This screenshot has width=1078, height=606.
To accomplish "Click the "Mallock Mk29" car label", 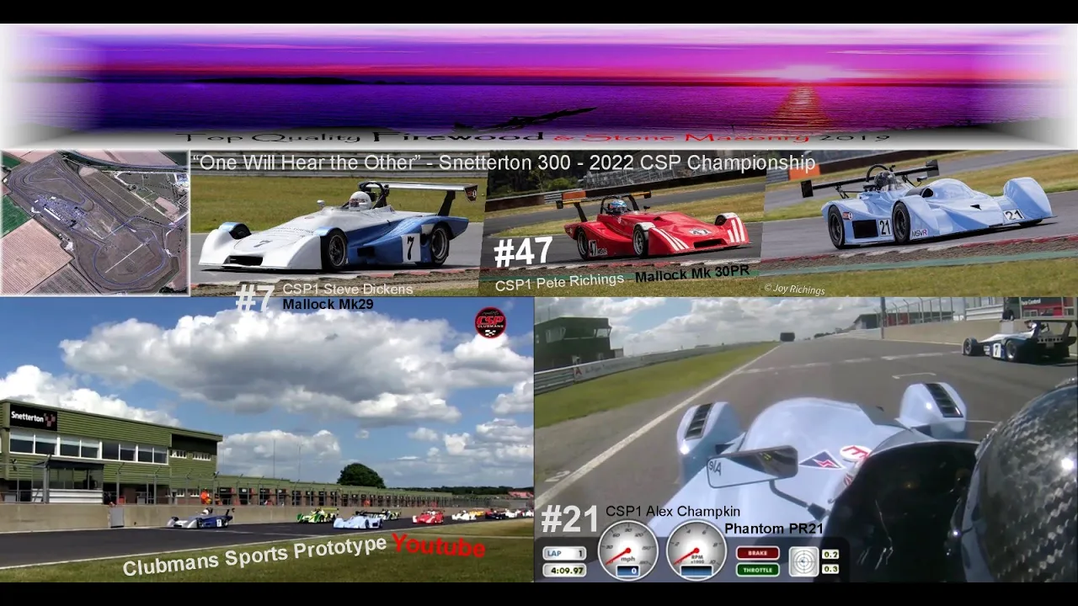I will point(328,304).
